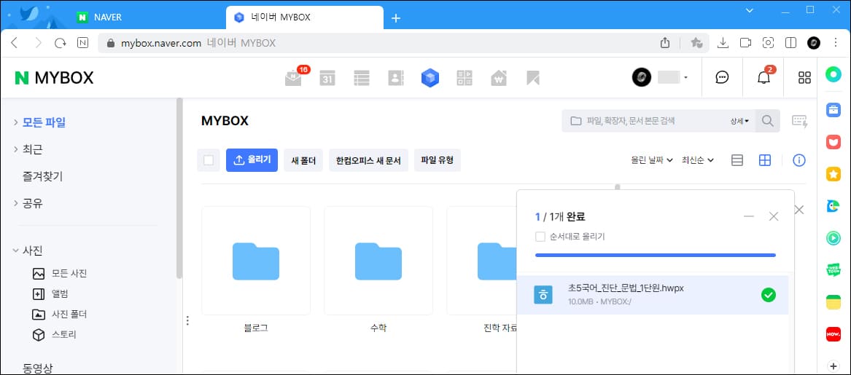851x375 pixels.
Task: Open the Naver Office grid icon
Action: [x=465, y=78]
